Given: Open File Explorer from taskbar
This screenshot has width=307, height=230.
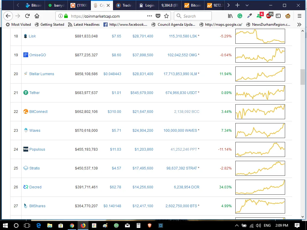Looking at the screenshot, I should (x=49, y=226).
